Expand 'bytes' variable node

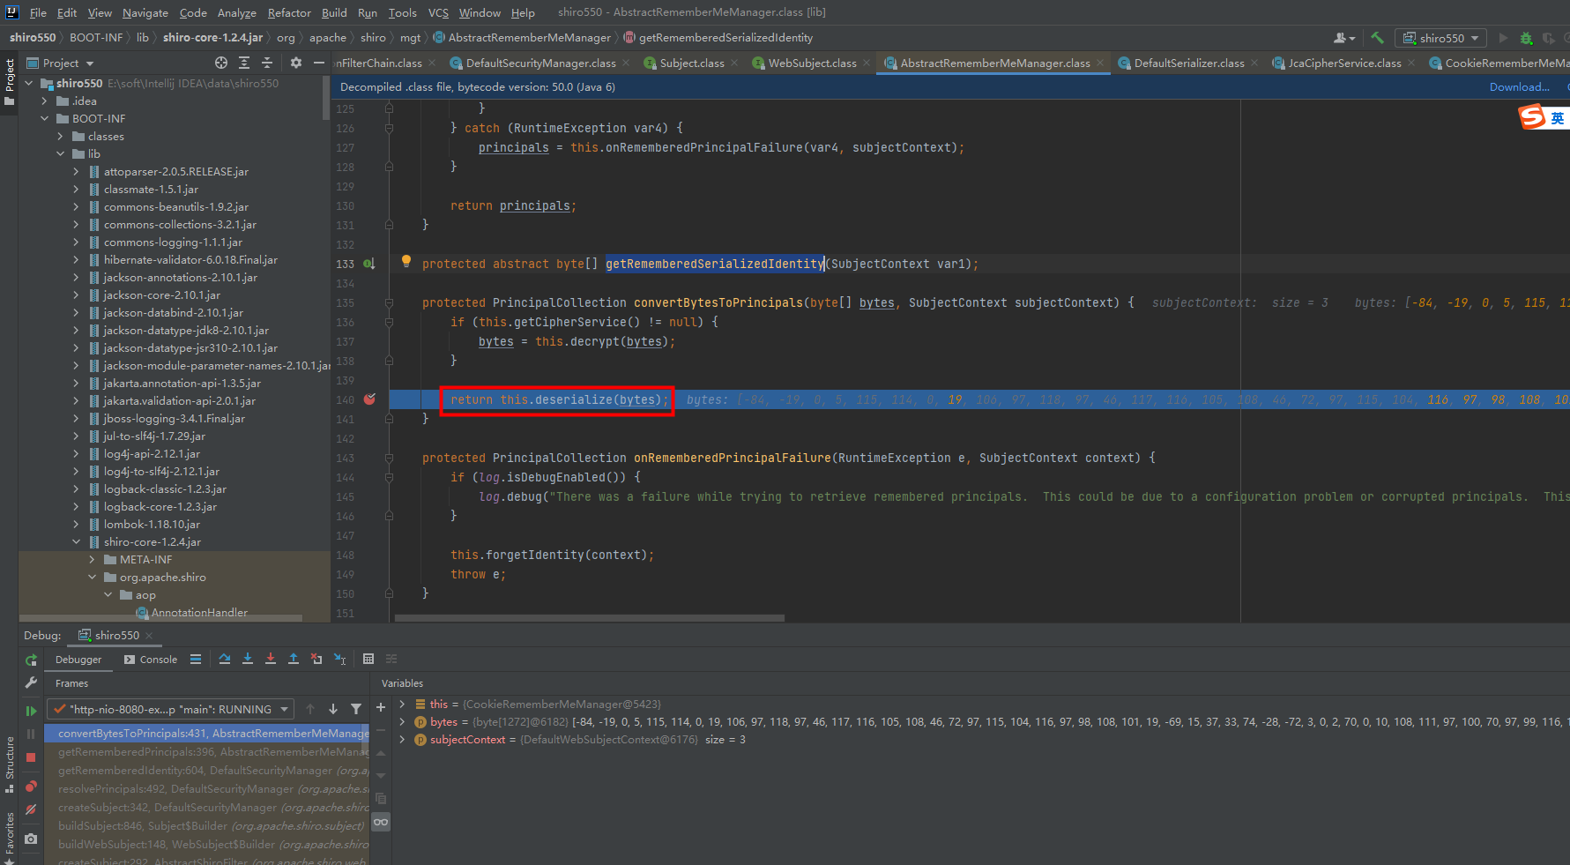click(x=402, y=721)
